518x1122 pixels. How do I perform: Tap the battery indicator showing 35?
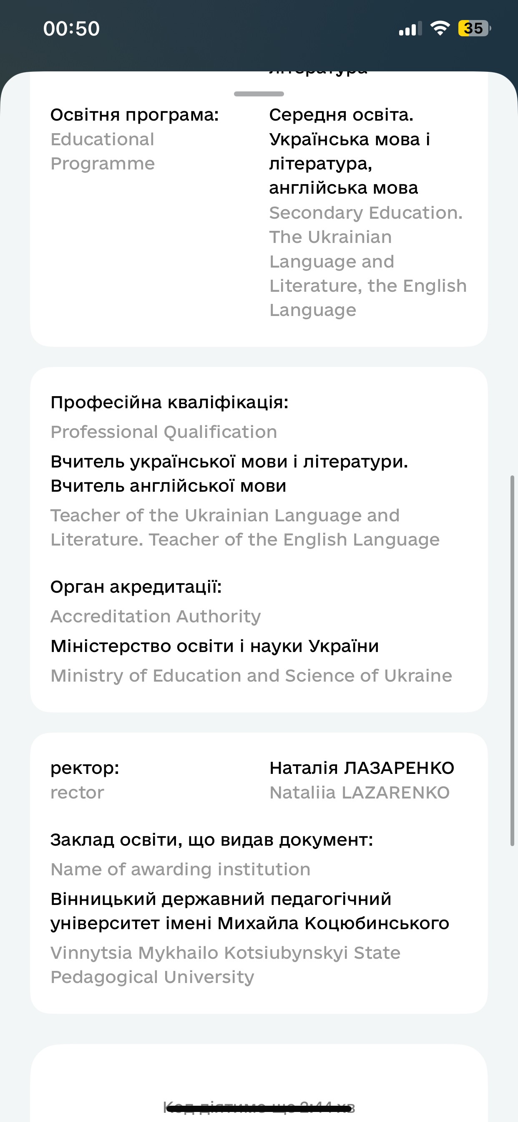475,28
